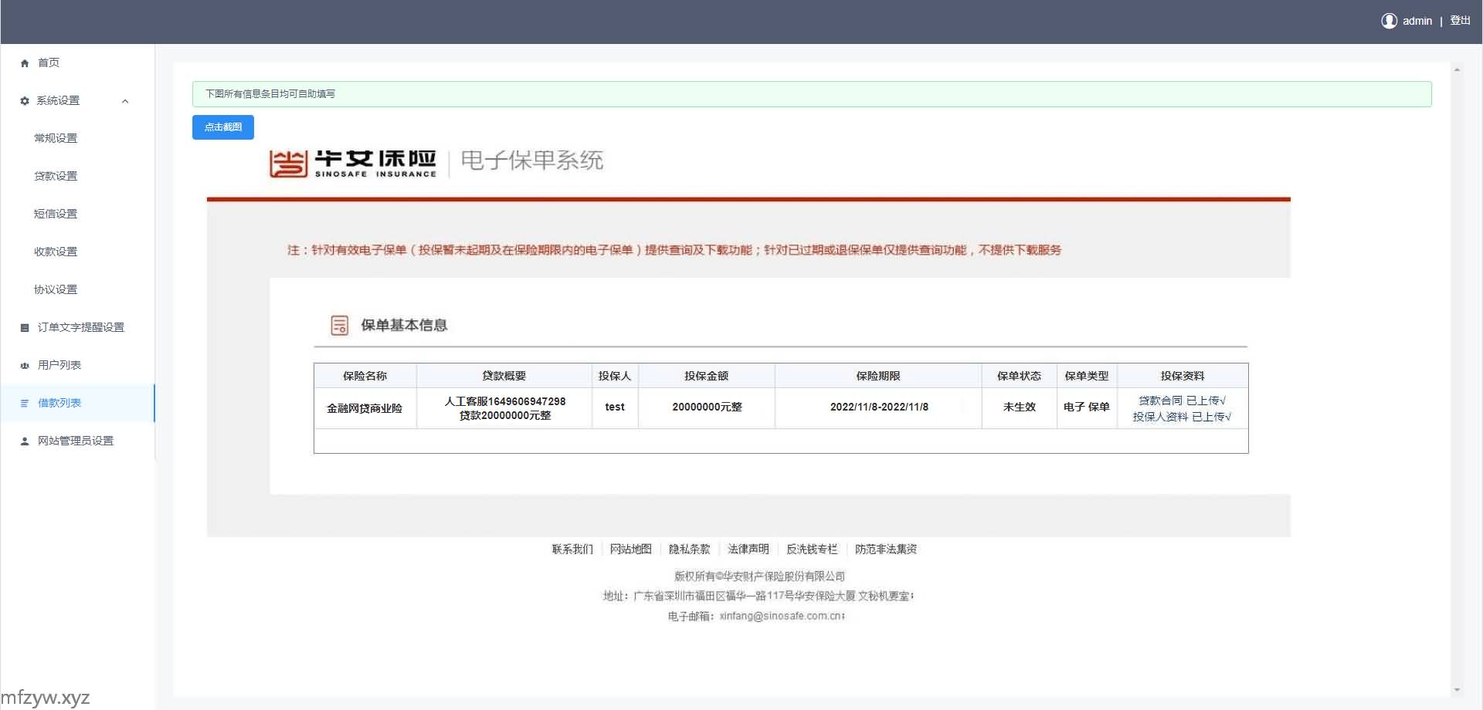Click the order text reminder icon
The height and width of the screenshot is (710, 1483).
tap(25, 328)
